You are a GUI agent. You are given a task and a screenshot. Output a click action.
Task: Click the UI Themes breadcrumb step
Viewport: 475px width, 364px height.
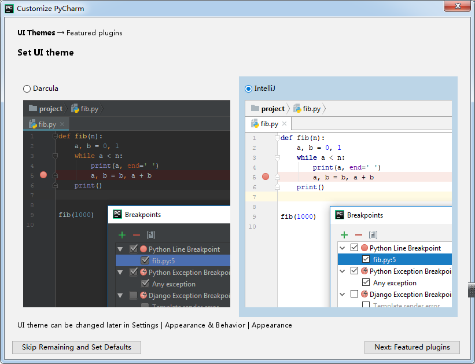click(36, 33)
